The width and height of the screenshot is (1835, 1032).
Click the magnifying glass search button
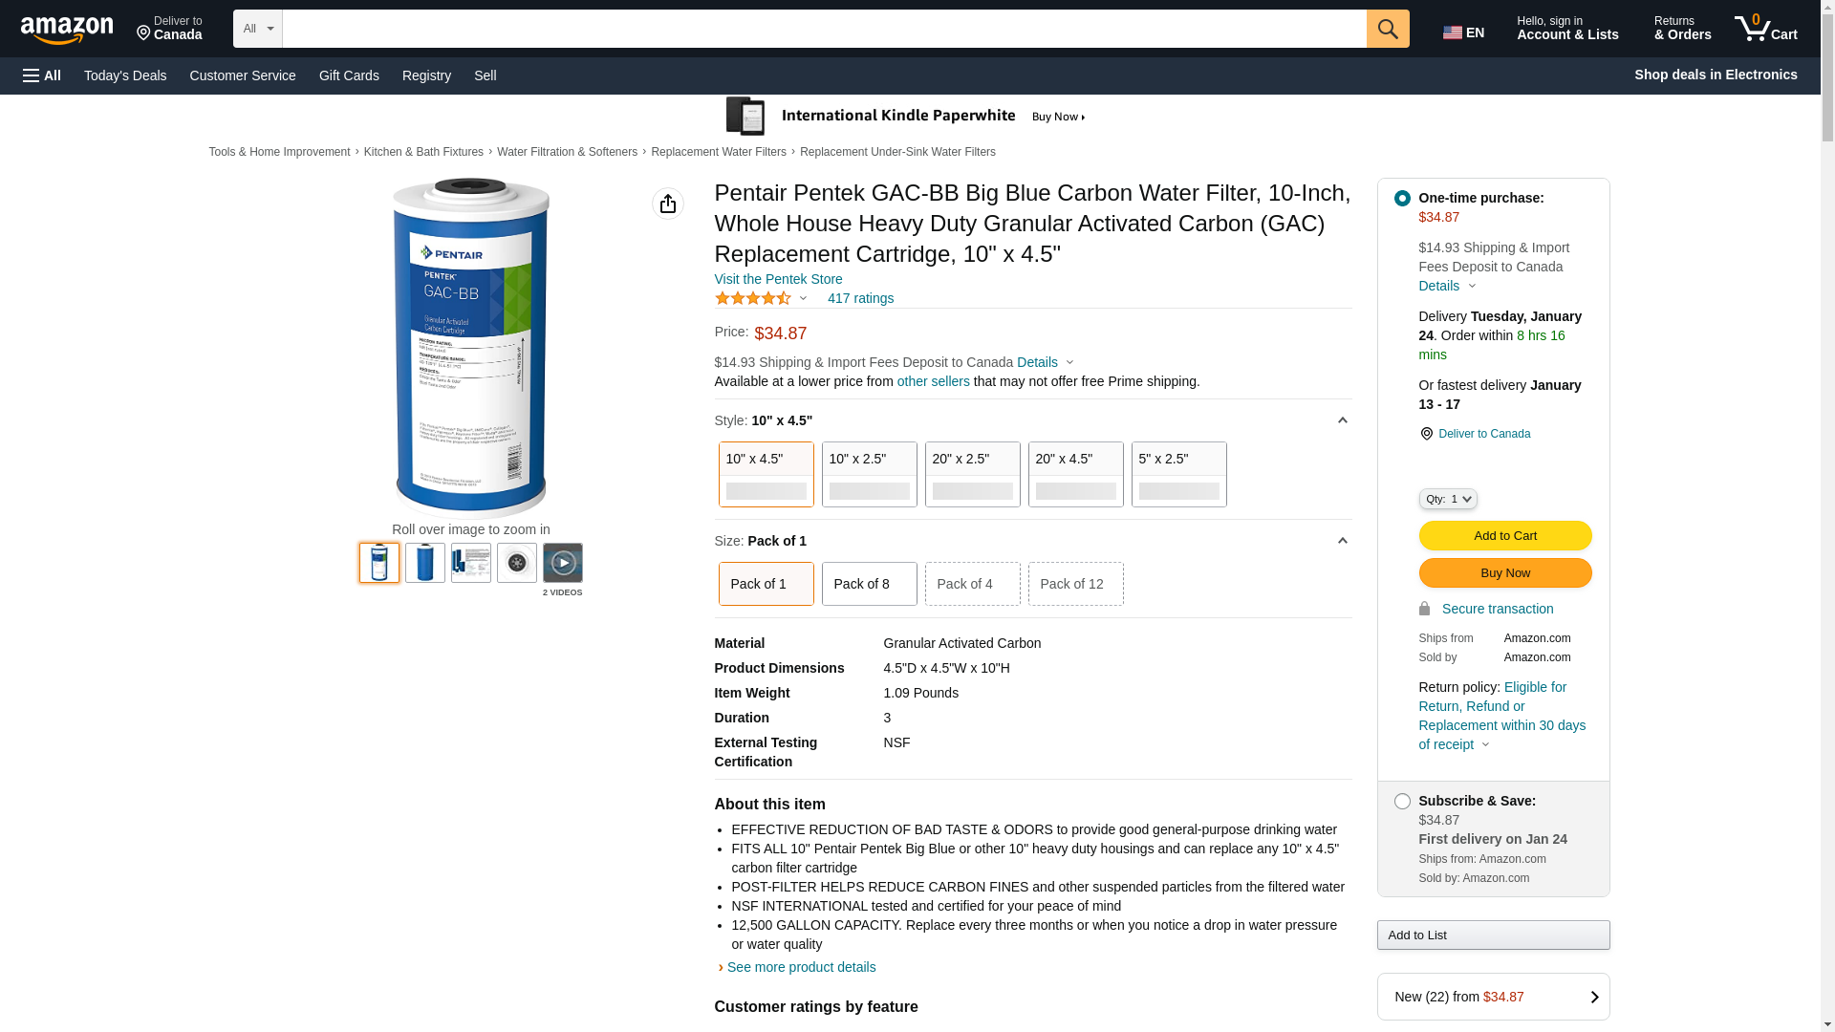click(x=1387, y=29)
